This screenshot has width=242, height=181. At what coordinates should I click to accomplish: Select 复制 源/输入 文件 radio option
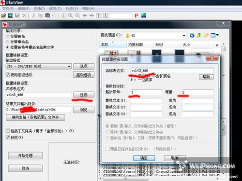[x=107, y=126]
